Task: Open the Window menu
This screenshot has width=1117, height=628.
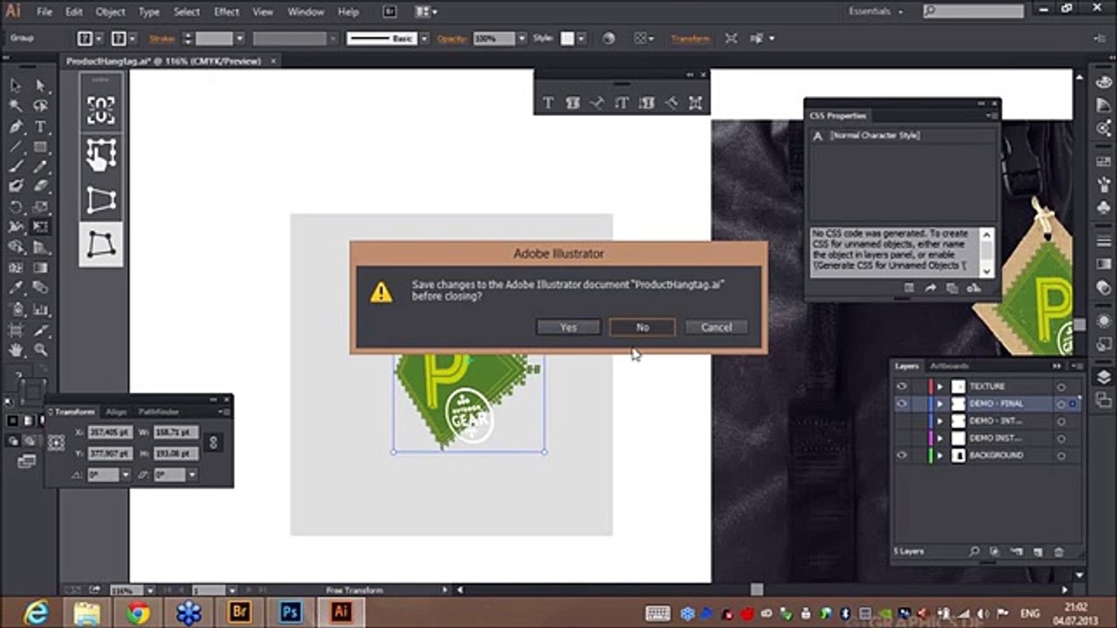Action: click(305, 12)
